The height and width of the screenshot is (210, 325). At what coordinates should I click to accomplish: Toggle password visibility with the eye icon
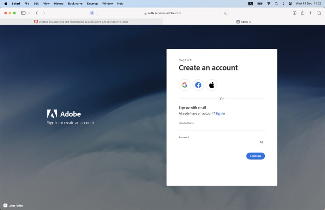[x=261, y=142]
